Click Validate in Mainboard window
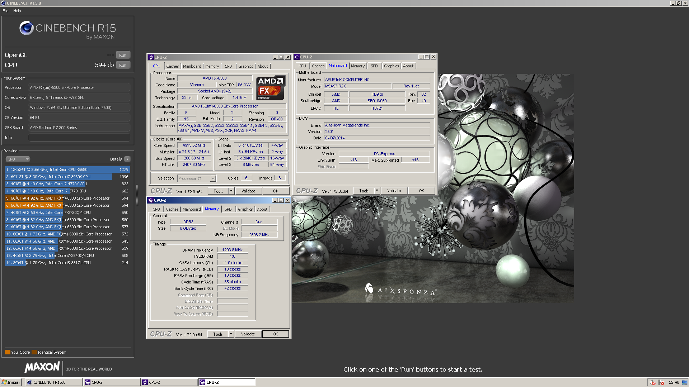This screenshot has height=387, width=689. coord(394,191)
